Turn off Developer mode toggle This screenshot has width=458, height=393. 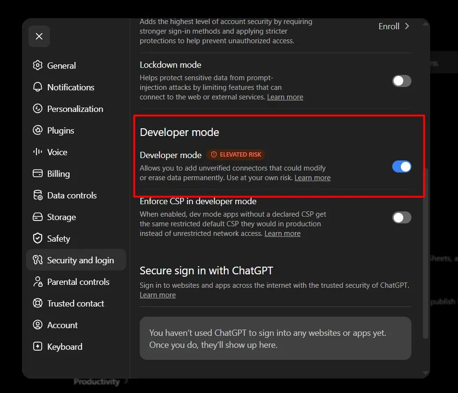(402, 167)
